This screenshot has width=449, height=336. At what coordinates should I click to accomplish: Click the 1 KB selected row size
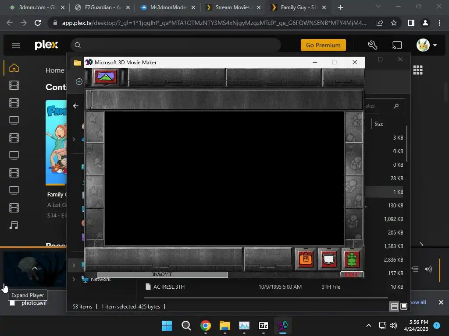click(398, 192)
